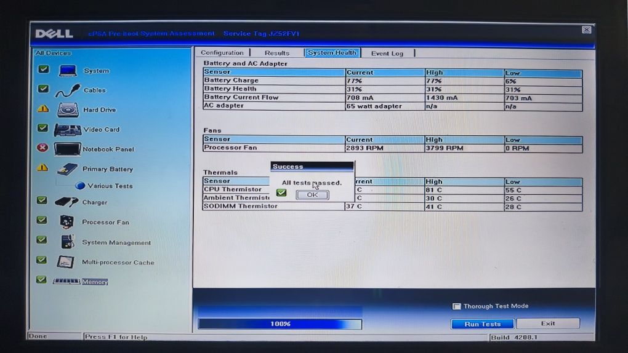Viewport: 628px width, 353px height.
Task: Select the System laptop icon
Action: [68, 71]
